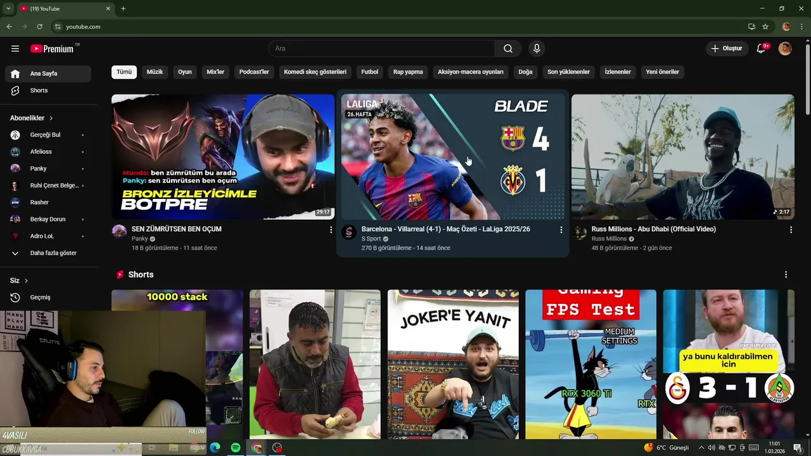Image resolution: width=811 pixels, height=456 pixels.
Task: Select the Oyun filter chip
Action: pos(185,72)
